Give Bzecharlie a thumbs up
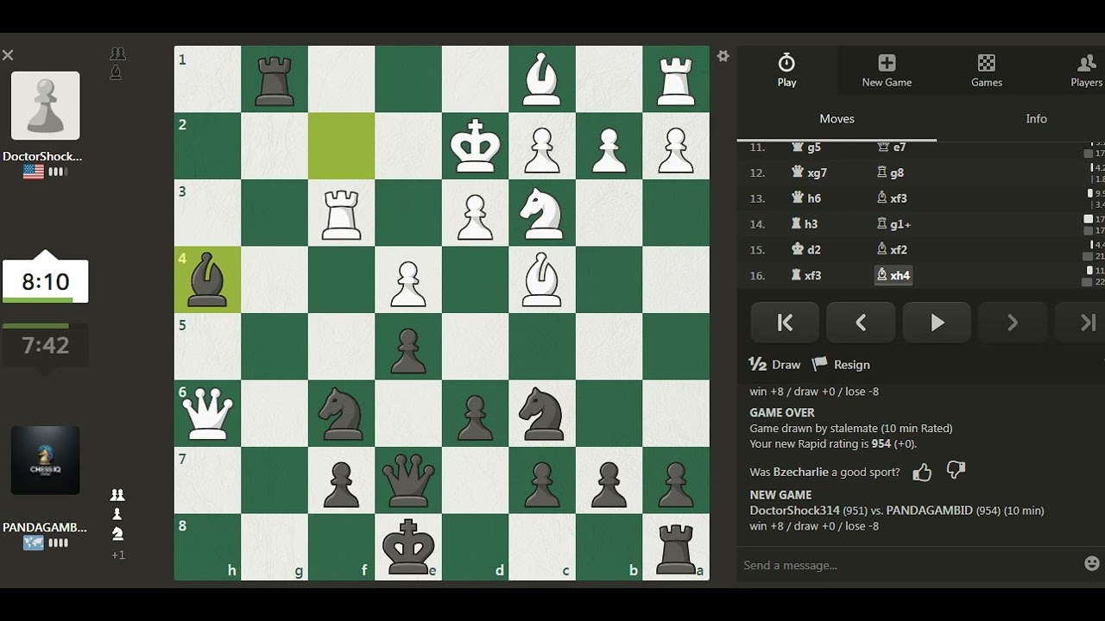This screenshot has width=1105, height=621. point(922,471)
